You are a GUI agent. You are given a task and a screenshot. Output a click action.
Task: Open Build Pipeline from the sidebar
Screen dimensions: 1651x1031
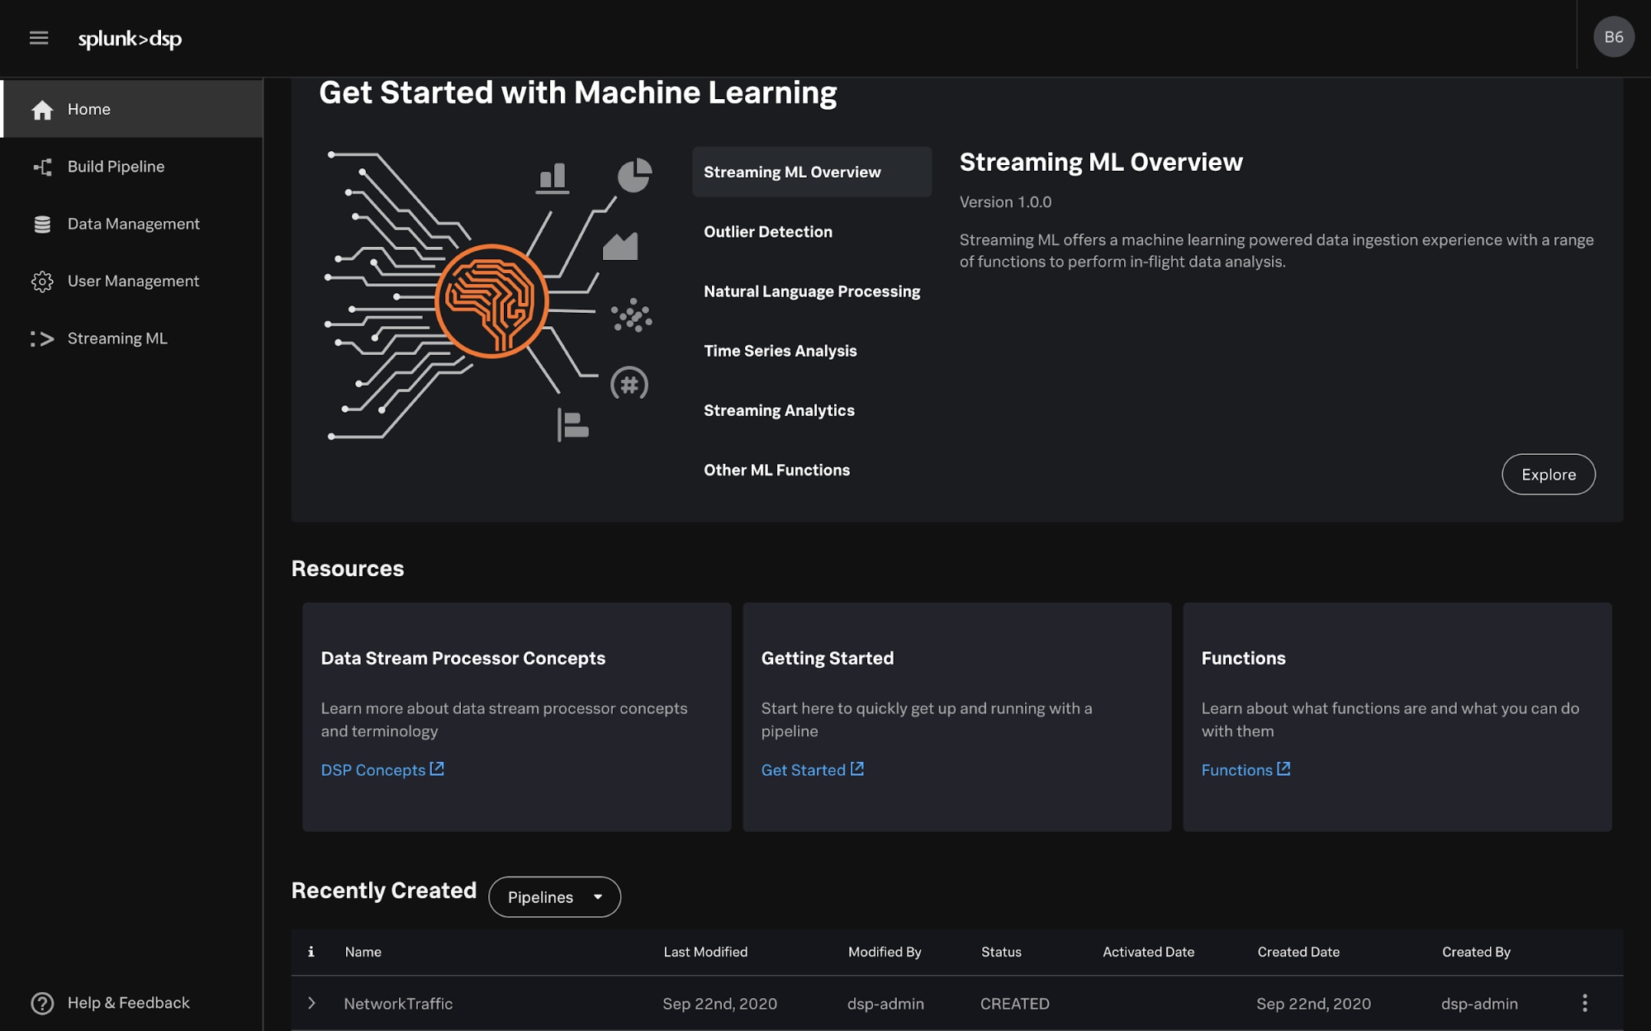point(132,167)
